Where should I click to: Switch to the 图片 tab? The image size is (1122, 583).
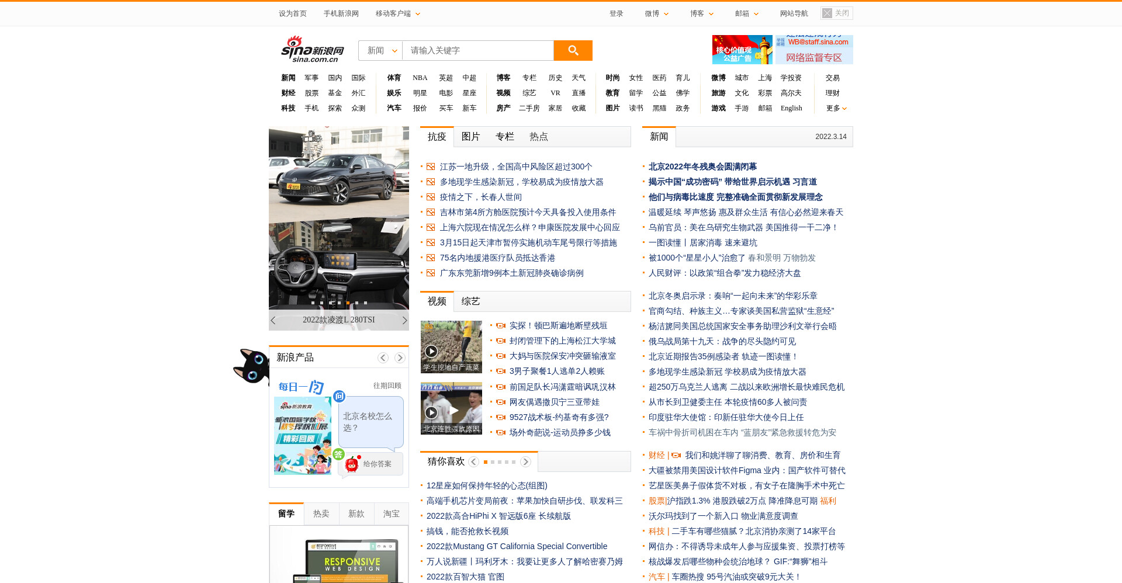pyautogui.click(x=471, y=137)
